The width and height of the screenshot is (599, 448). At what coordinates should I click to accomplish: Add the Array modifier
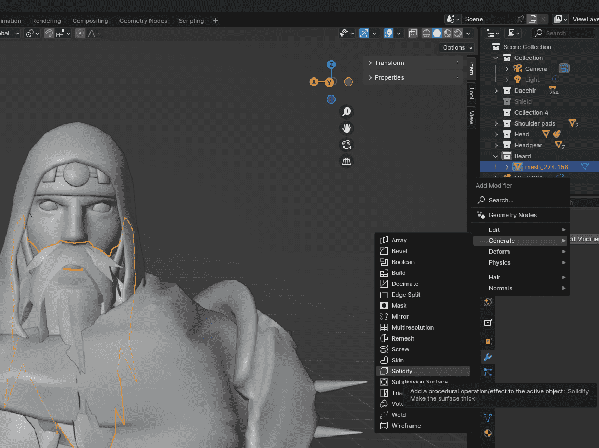[x=423, y=240]
